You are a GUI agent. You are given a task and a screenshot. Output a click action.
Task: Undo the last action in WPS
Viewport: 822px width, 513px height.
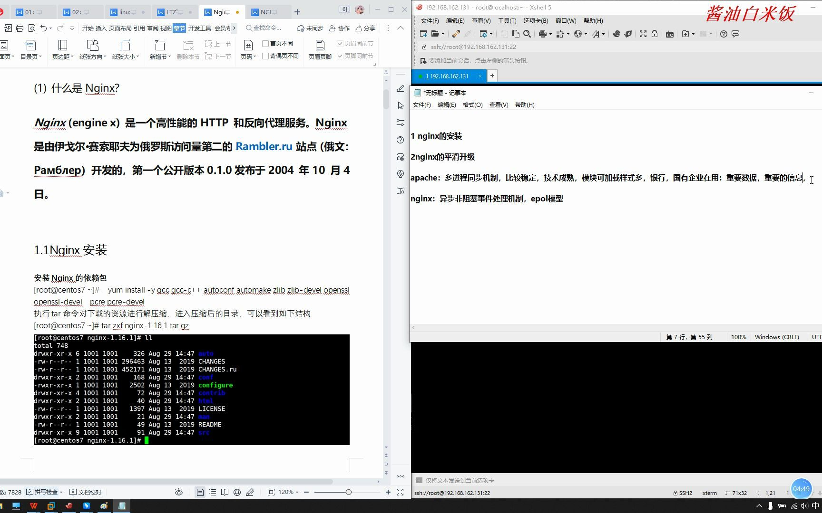point(43,28)
